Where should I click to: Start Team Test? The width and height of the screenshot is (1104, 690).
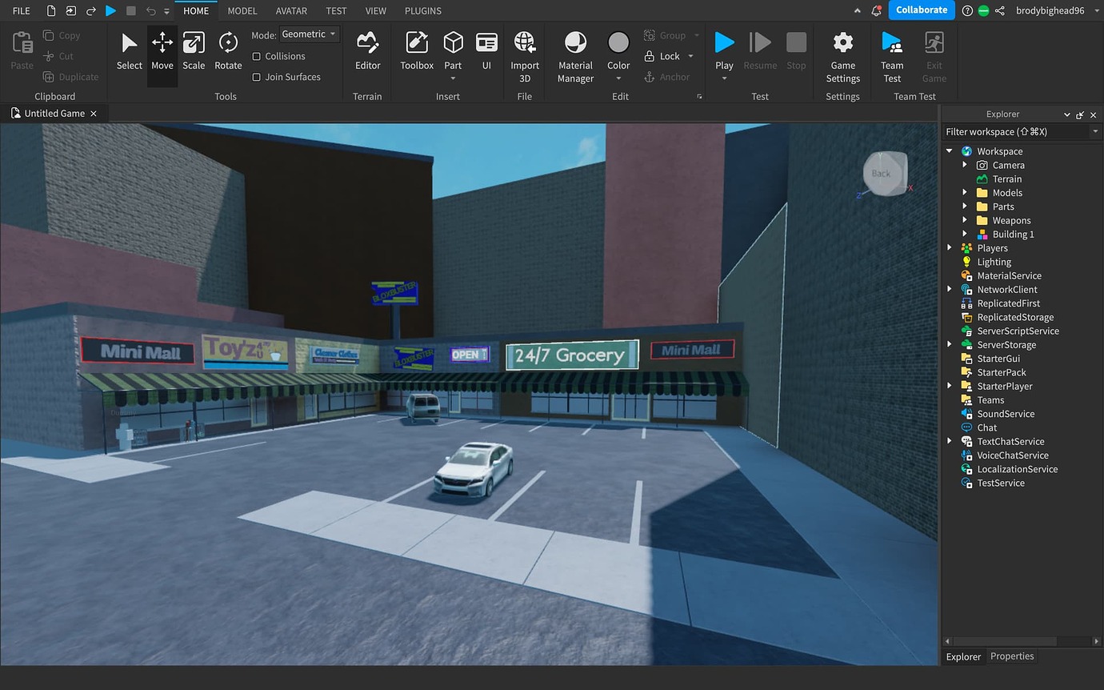pyautogui.click(x=891, y=56)
